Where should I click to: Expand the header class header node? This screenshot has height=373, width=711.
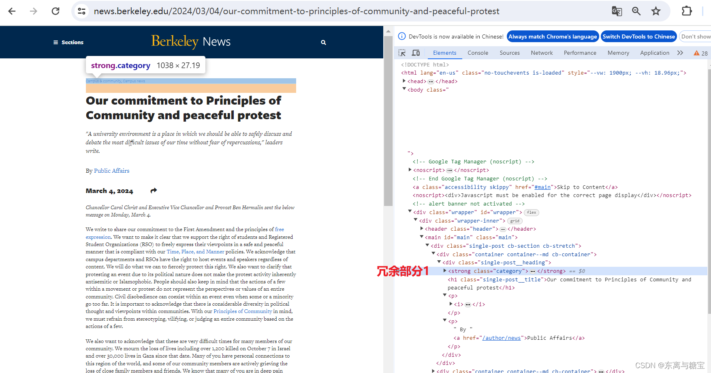tap(422, 229)
